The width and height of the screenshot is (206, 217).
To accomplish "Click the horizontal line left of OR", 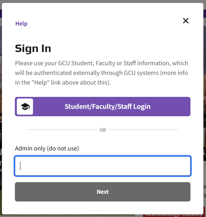I will click(x=62, y=130).
